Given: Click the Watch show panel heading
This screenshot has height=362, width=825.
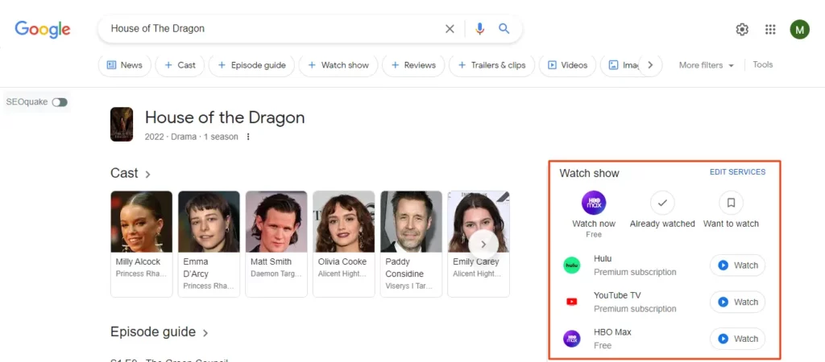Looking at the screenshot, I should [x=589, y=173].
